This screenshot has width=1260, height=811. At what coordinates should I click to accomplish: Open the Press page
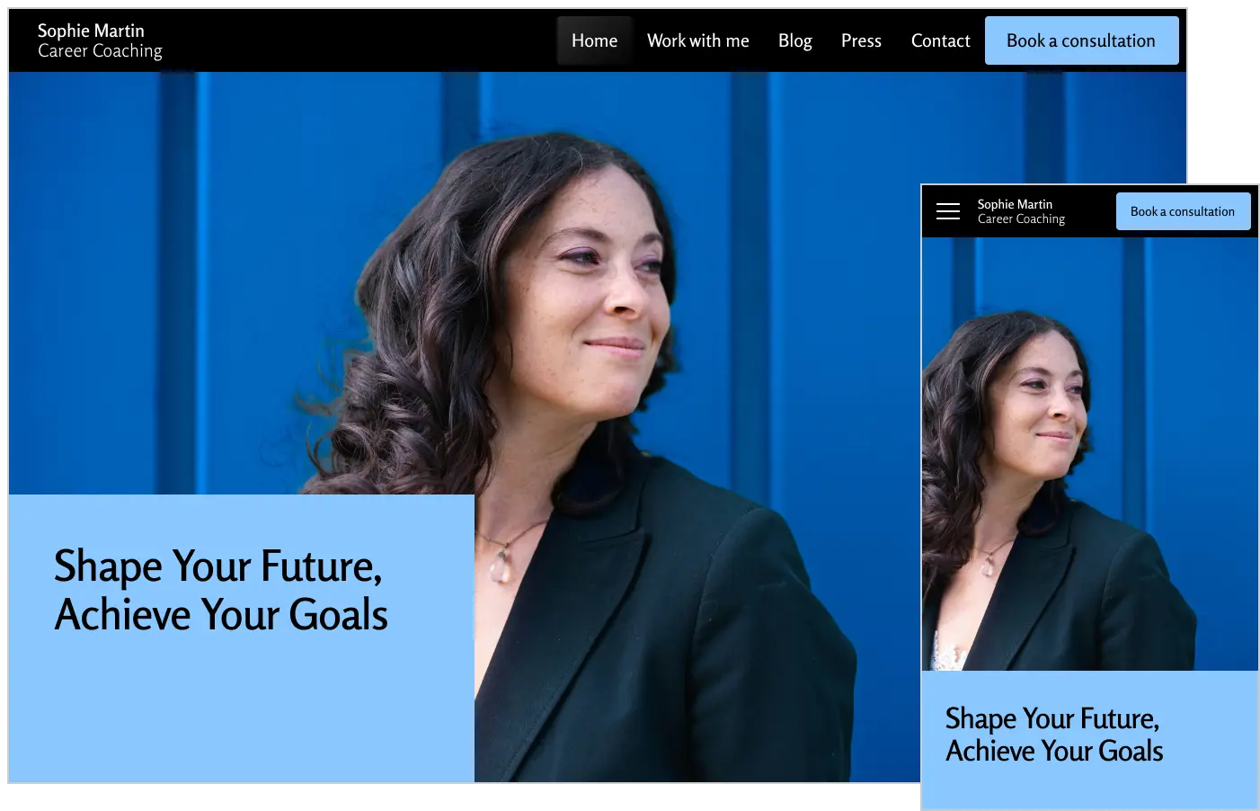coord(861,40)
